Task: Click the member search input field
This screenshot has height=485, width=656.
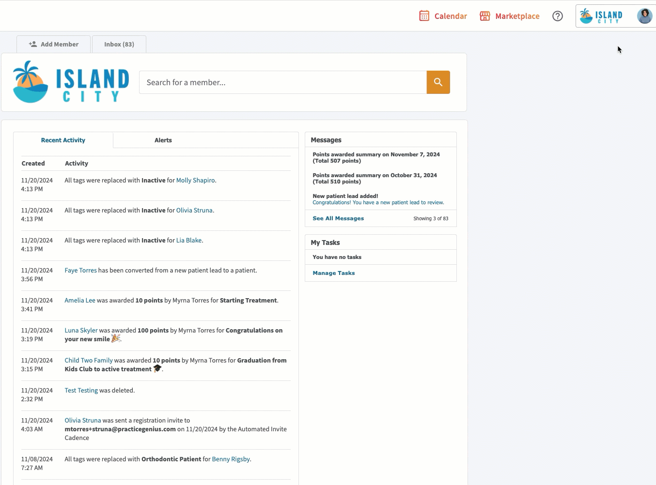Action: (282, 82)
